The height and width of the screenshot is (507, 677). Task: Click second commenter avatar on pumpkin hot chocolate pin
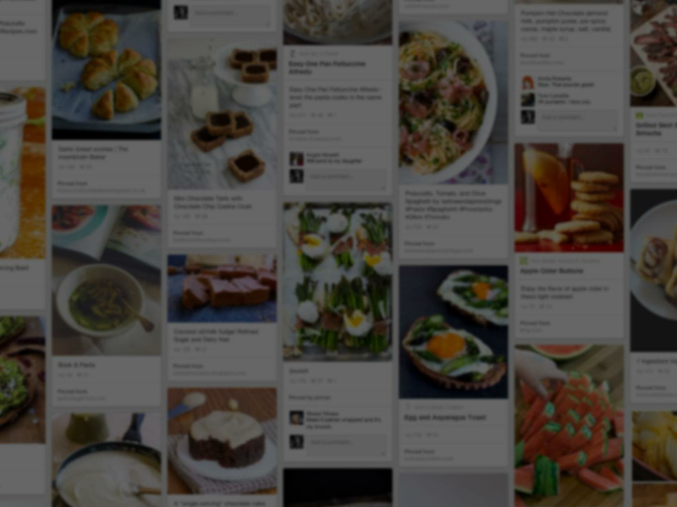pos(527,99)
